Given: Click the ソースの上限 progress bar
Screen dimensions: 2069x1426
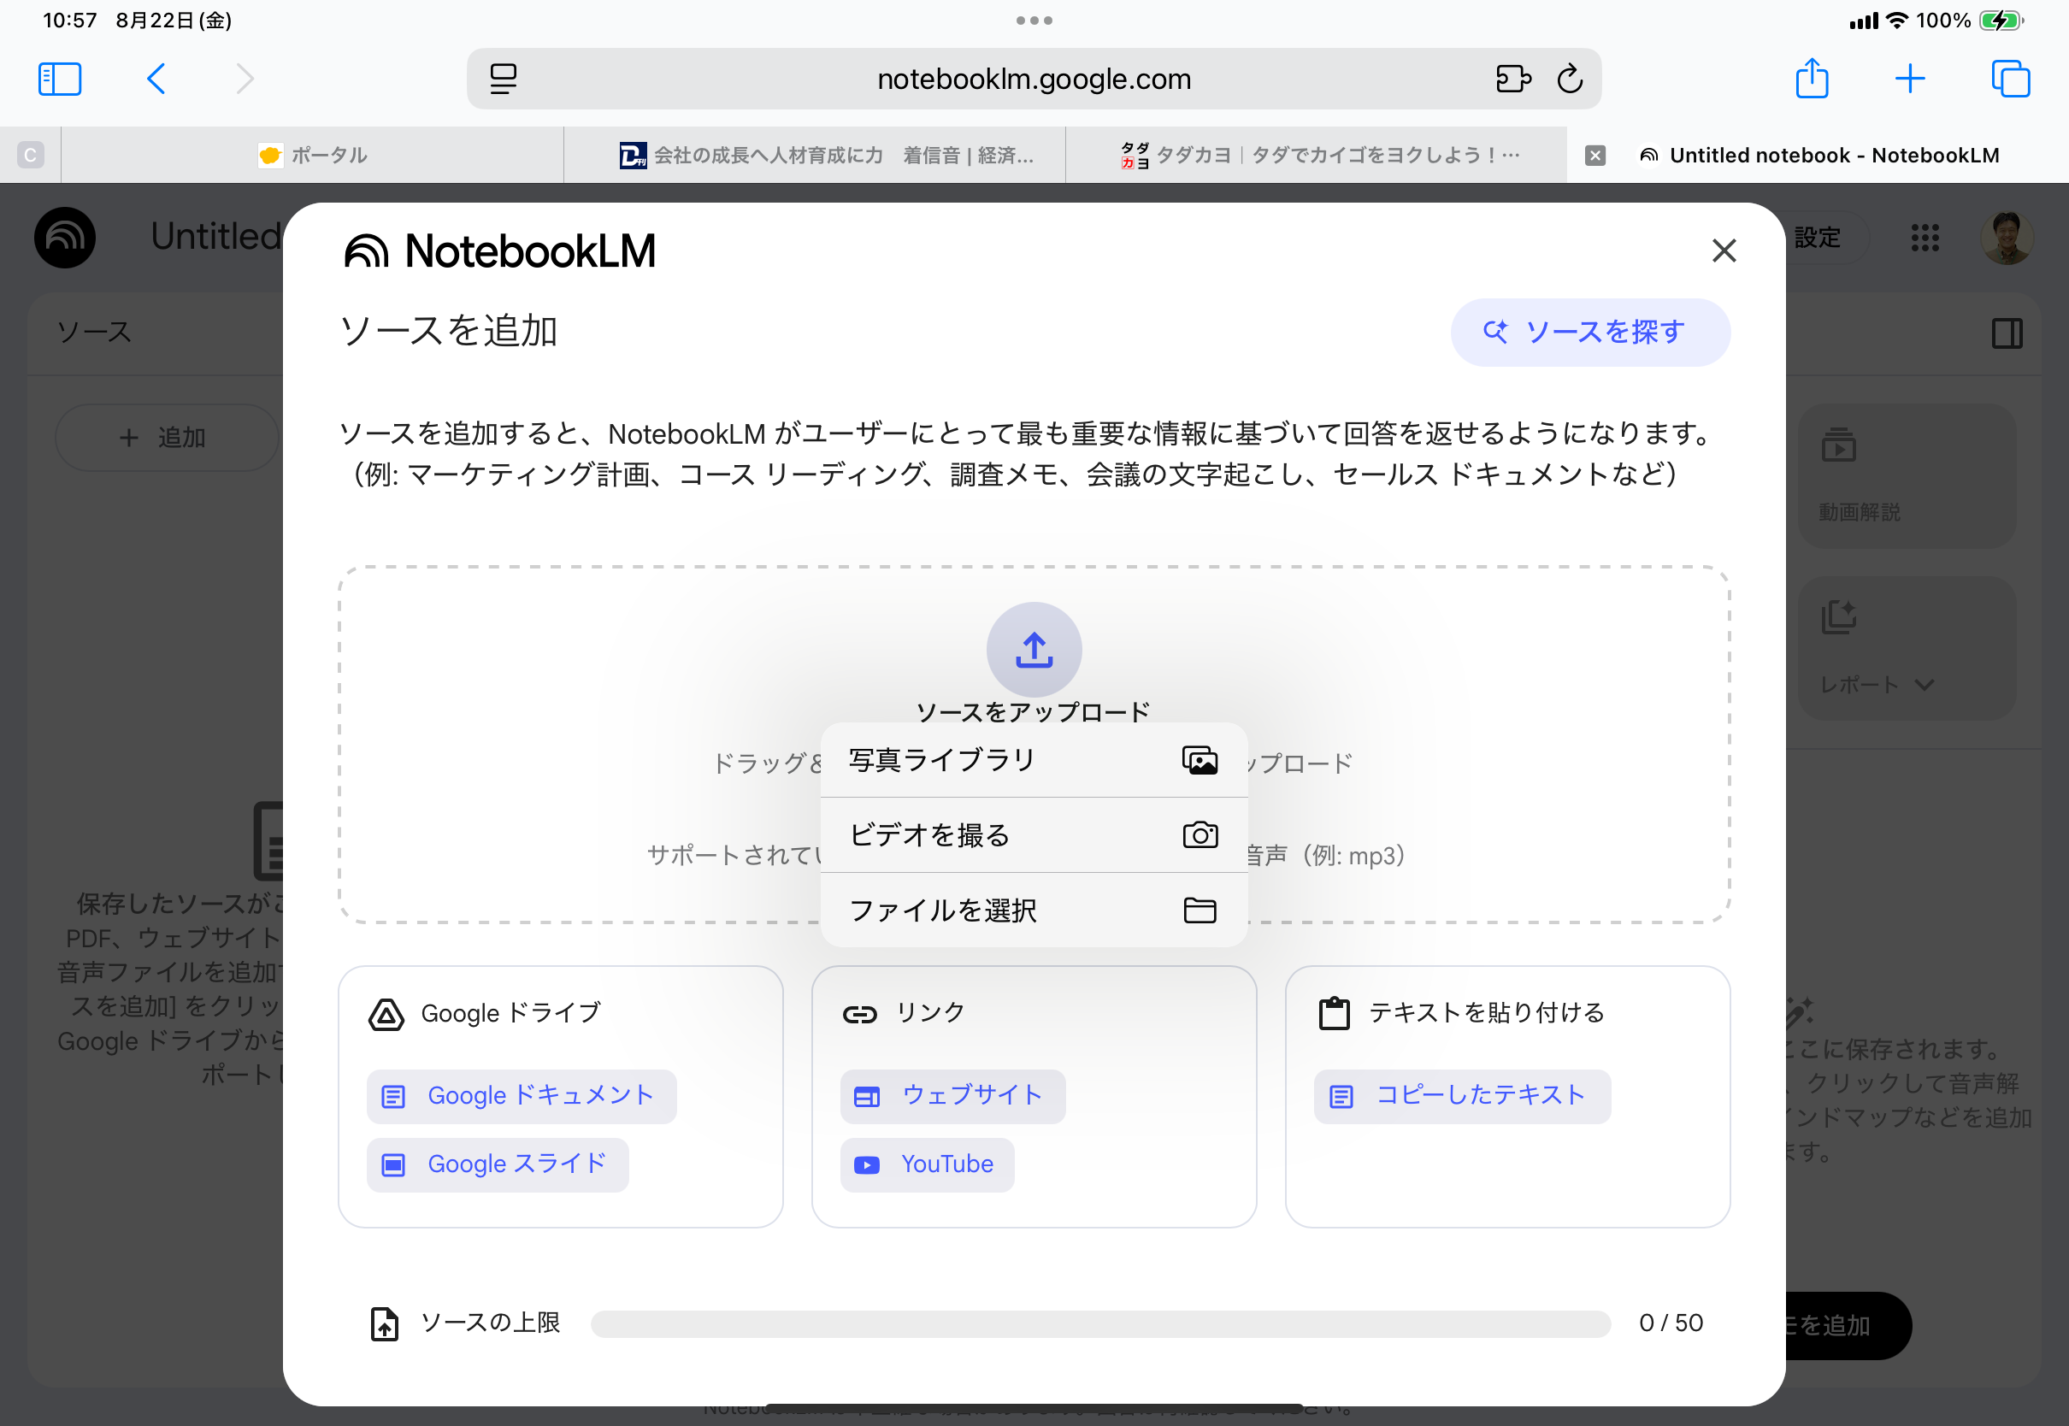Looking at the screenshot, I should point(1099,1323).
